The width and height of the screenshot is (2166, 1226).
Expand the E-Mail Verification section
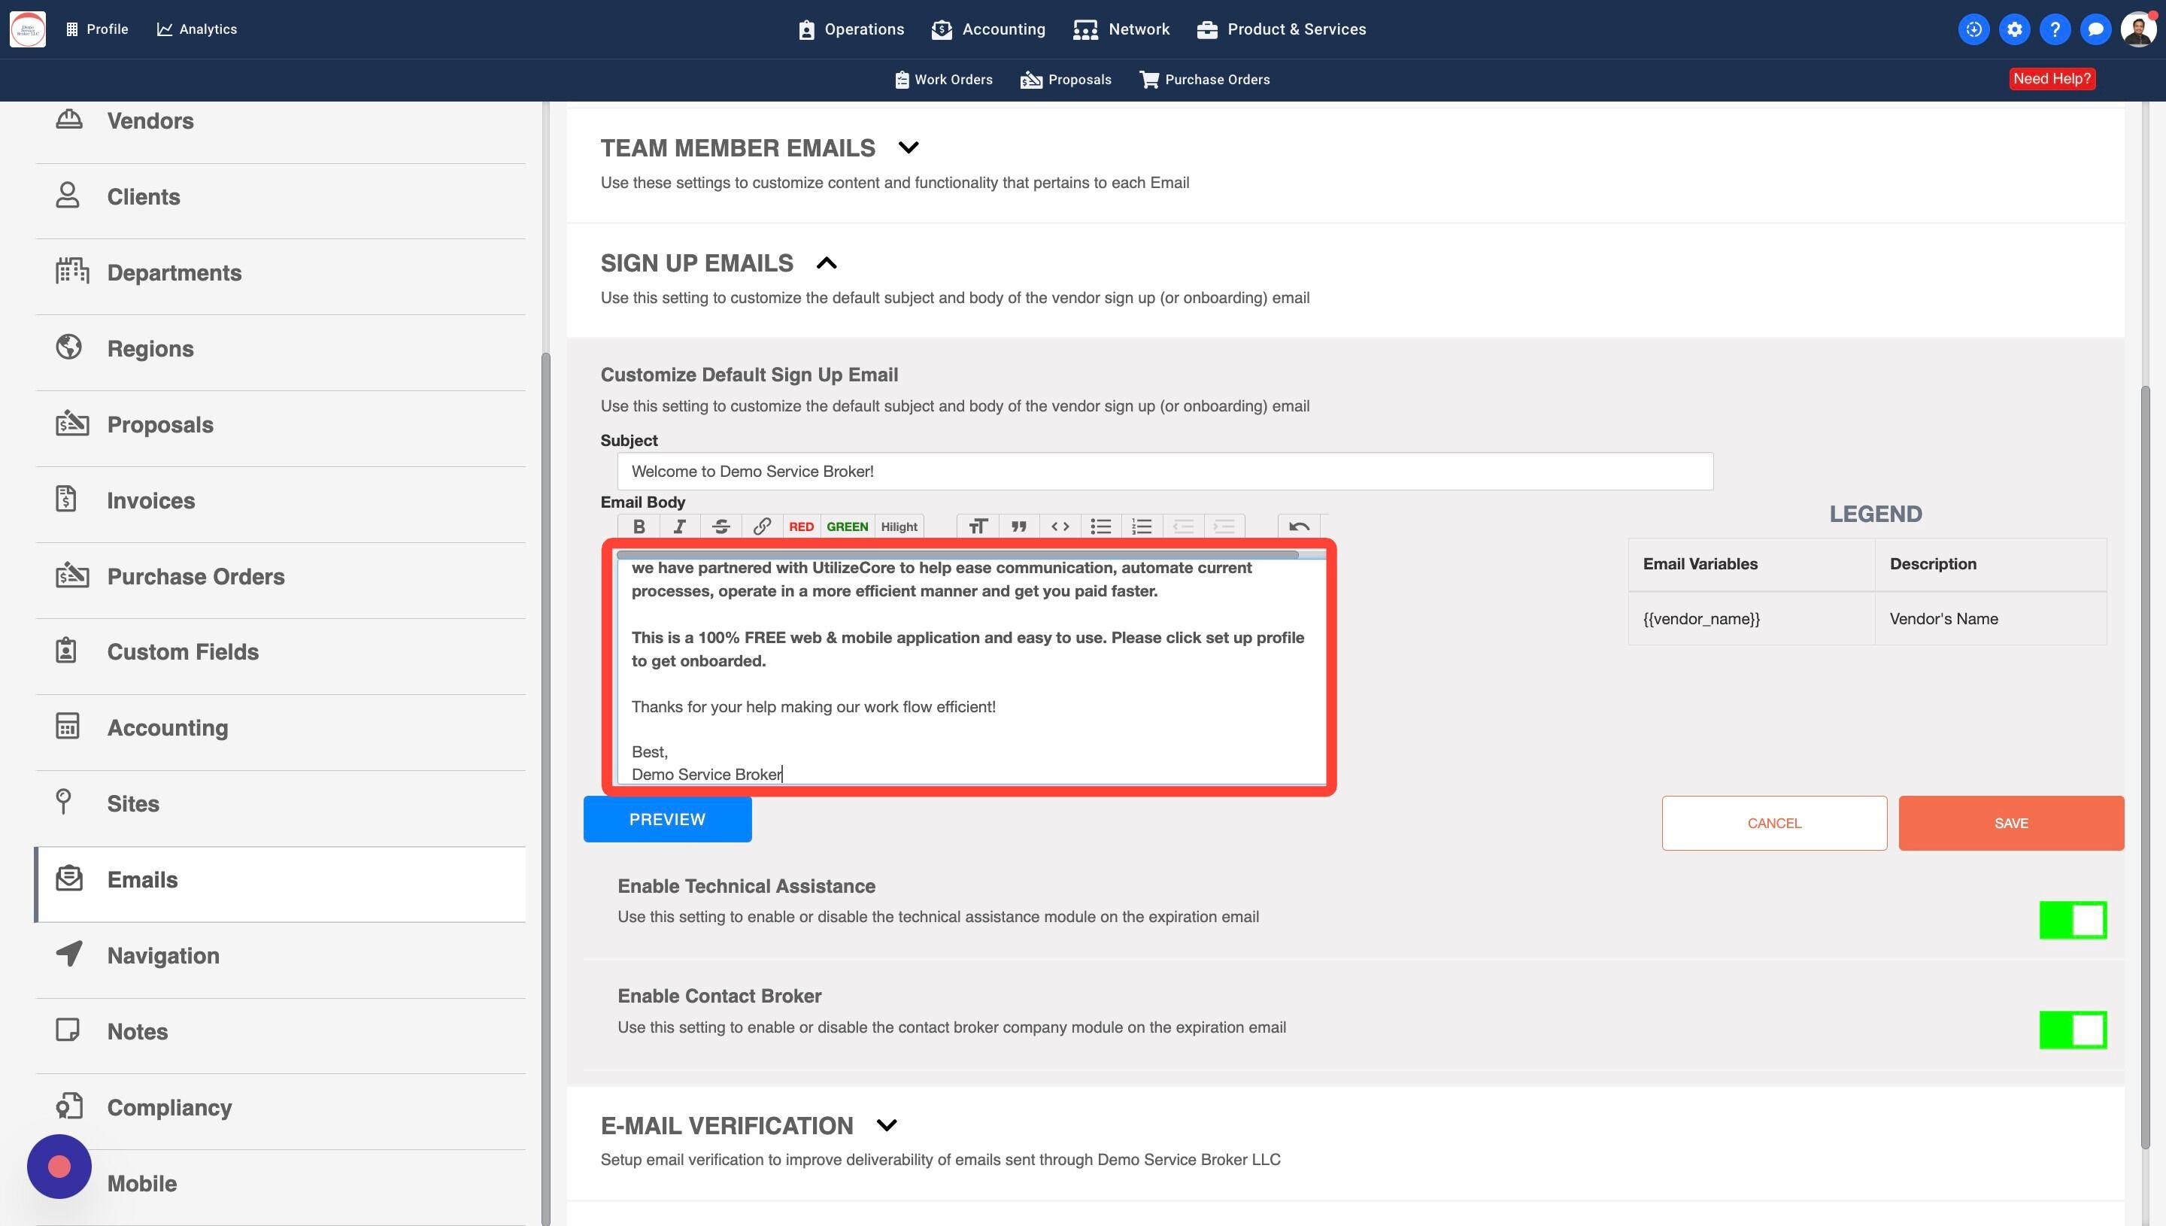tap(886, 1126)
